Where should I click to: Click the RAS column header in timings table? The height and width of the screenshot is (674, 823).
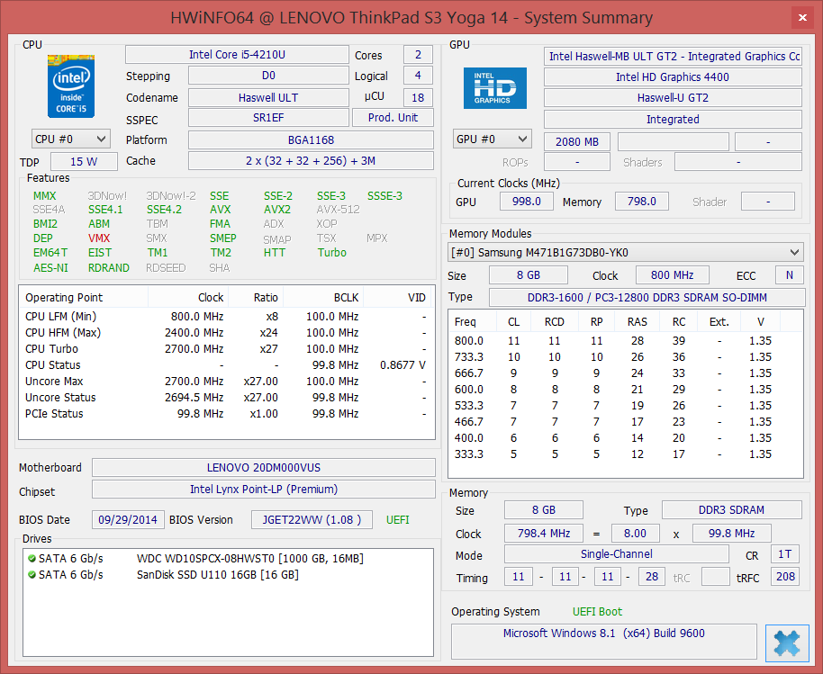[638, 321]
